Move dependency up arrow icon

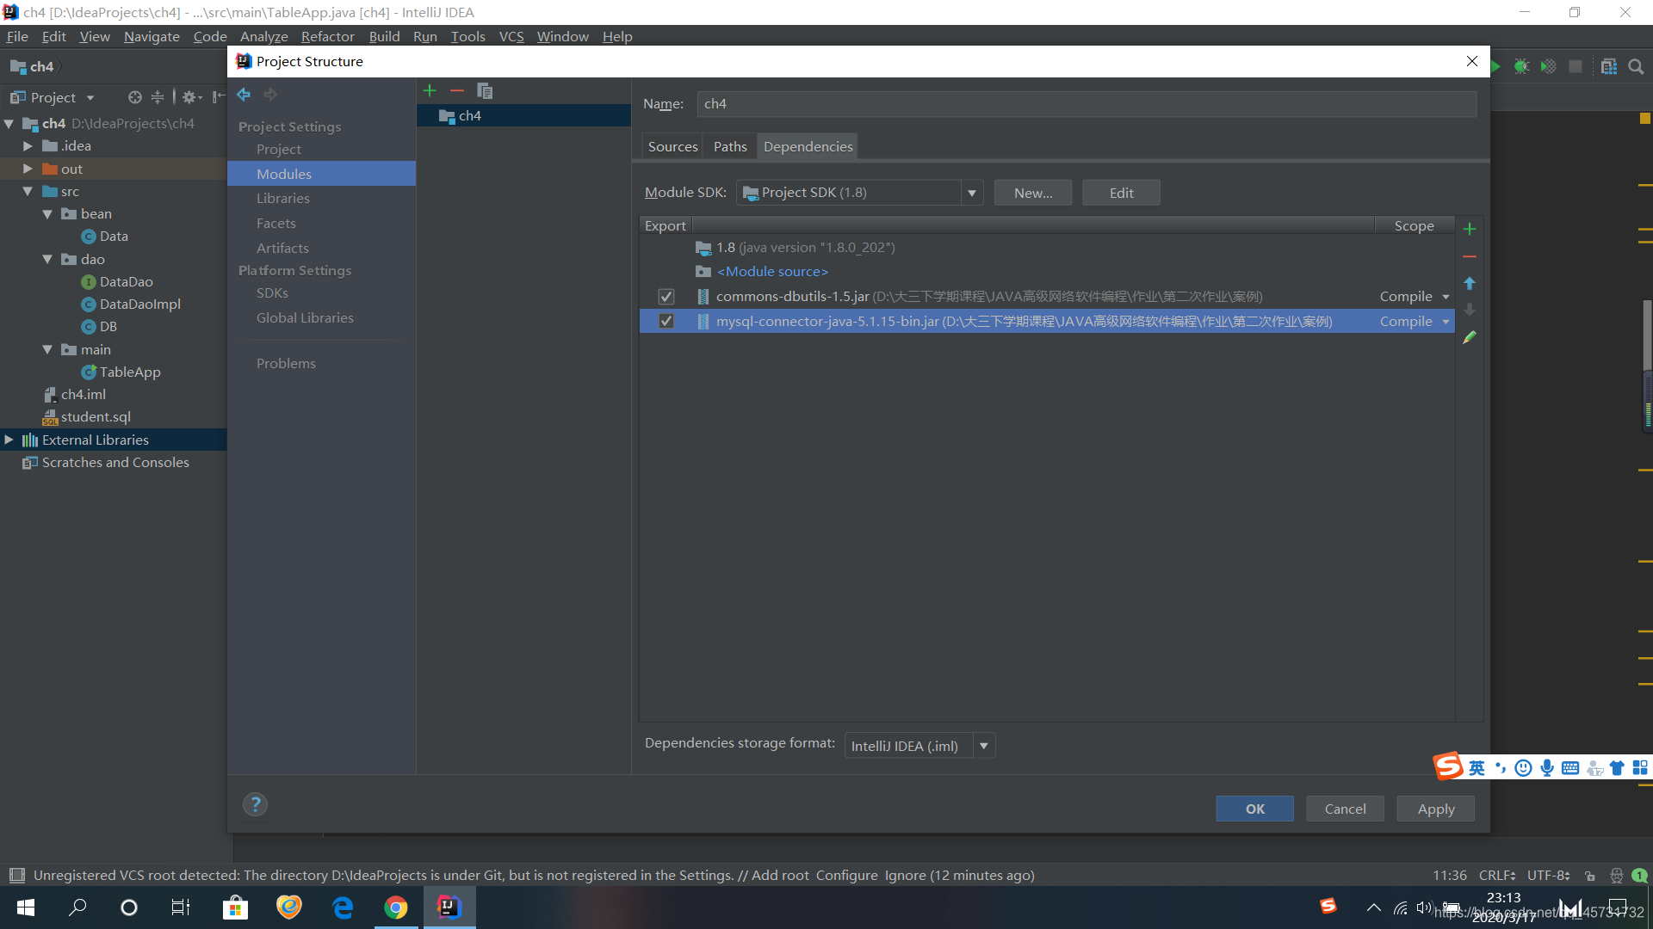coord(1470,283)
